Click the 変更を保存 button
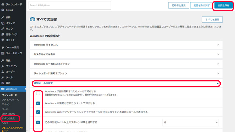The height and width of the screenshot is (132, 235). (x=224, y=5)
